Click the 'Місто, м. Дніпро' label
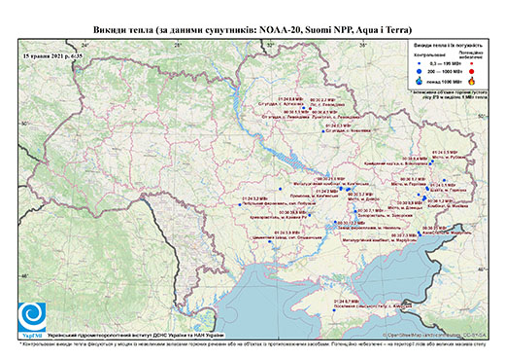This screenshot has width=505, height=358. 362,198
